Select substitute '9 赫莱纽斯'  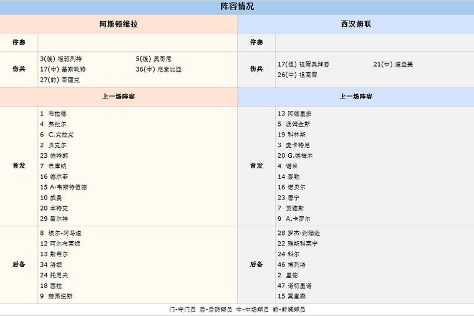click(56, 296)
